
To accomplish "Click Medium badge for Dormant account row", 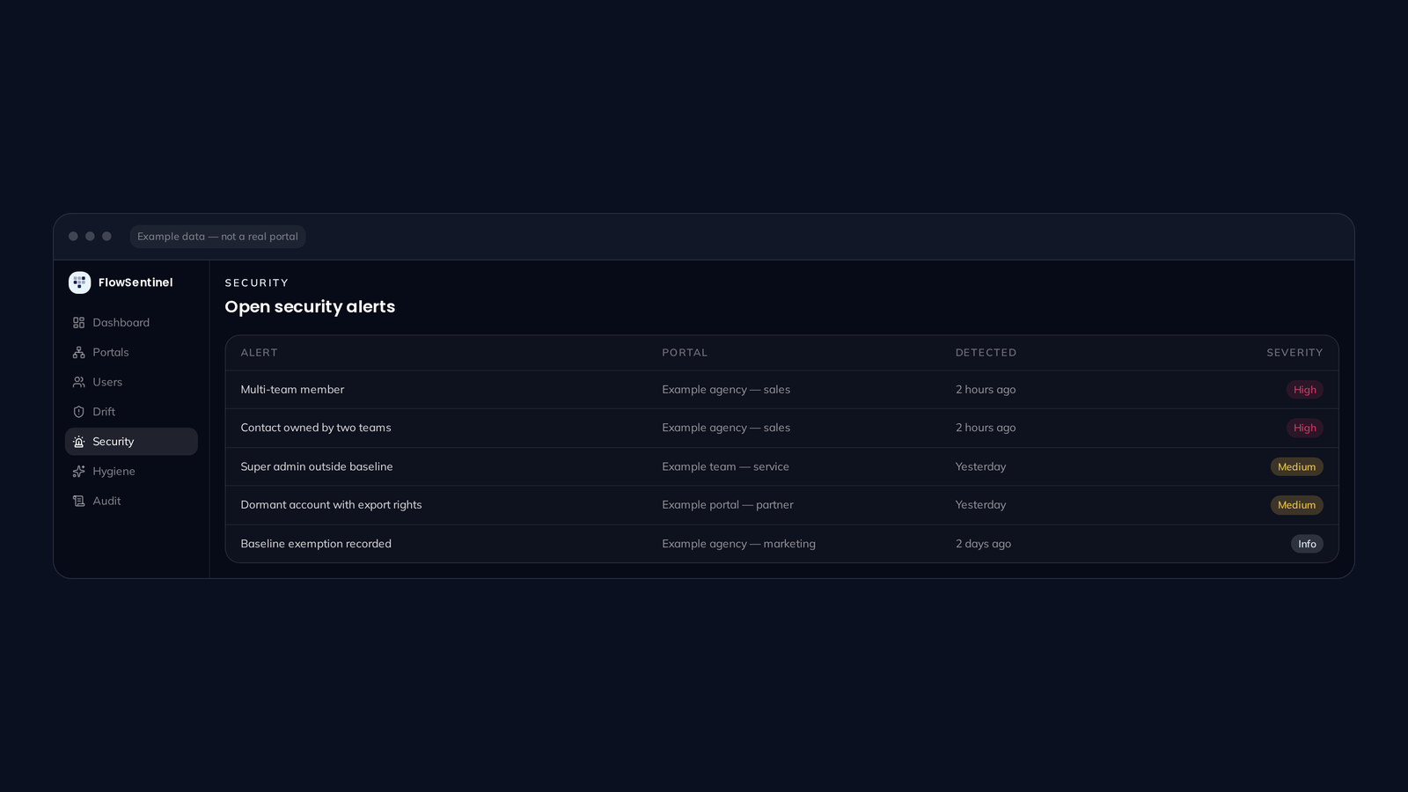I will pyautogui.click(x=1296, y=505).
